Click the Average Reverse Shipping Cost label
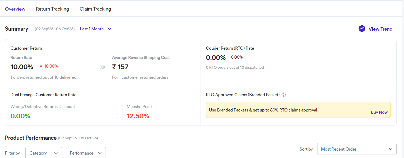The height and width of the screenshot is (158, 404). coord(141,58)
